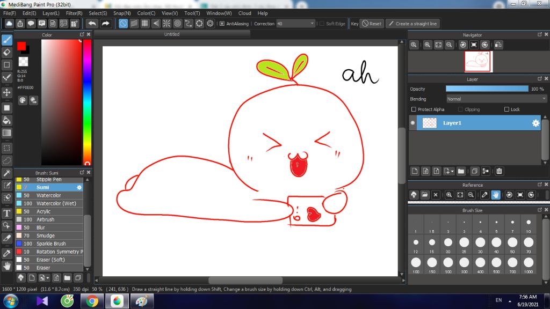Zoom out using Navigator panel icon
Screen dimensions: 550x309
[449, 45]
